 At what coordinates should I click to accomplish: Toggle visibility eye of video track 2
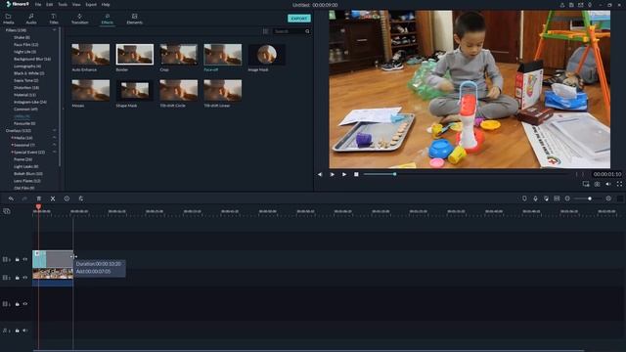(x=25, y=278)
